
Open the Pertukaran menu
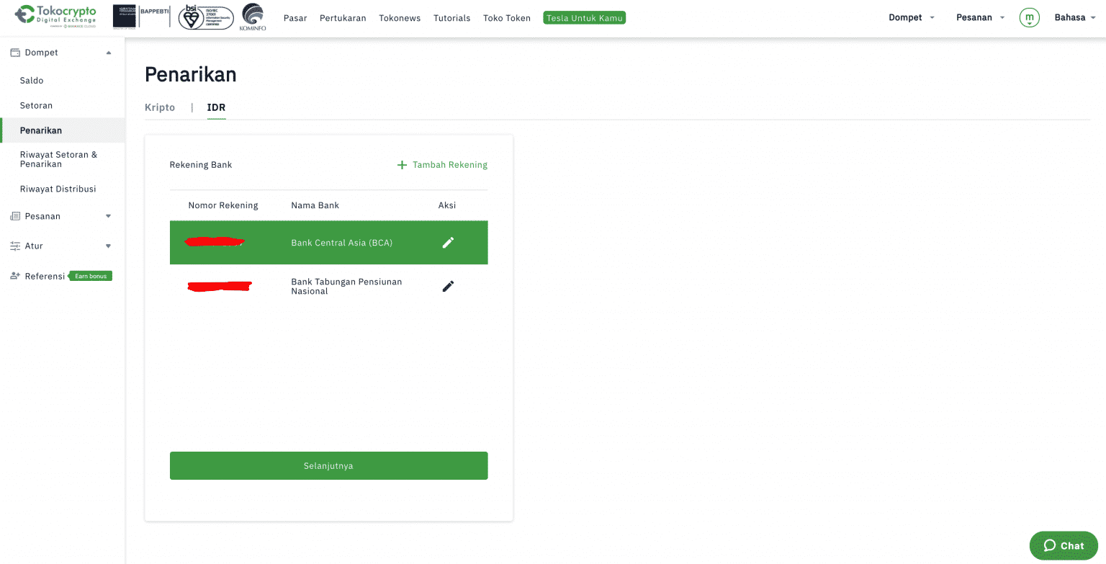pyautogui.click(x=343, y=18)
